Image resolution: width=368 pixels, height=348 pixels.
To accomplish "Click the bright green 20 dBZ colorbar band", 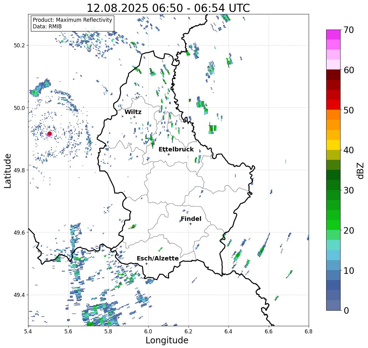I will point(333,225).
